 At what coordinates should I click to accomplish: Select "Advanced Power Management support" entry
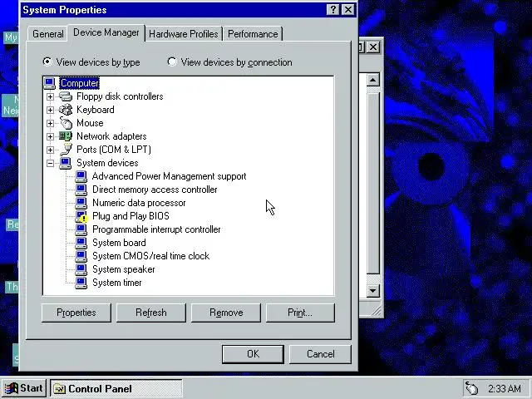pyautogui.click(x=169, y=176)
